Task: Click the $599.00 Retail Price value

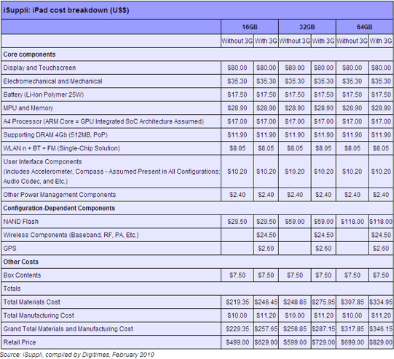Action: [294, 342]
